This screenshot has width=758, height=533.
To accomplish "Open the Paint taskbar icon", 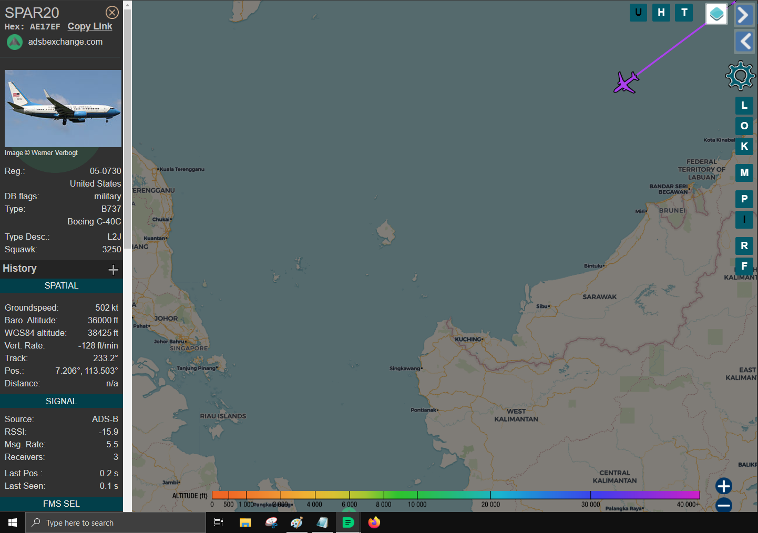I will 297,522.
